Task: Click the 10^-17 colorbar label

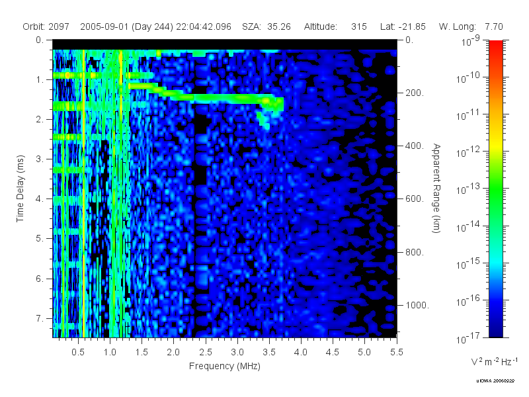Action: click(468, 338)
